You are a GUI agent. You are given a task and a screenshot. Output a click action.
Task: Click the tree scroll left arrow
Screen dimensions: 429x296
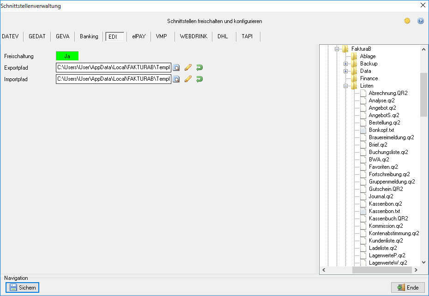coord(324,270)
